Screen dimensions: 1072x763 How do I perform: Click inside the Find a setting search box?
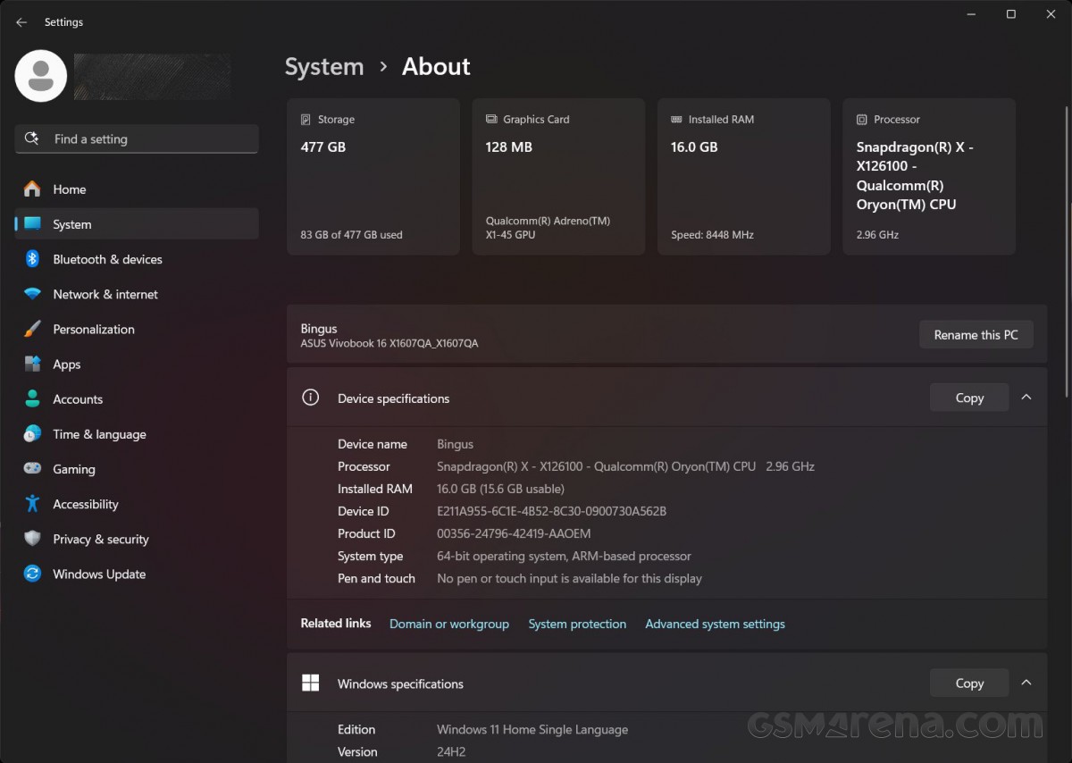(x=136, y=138)
